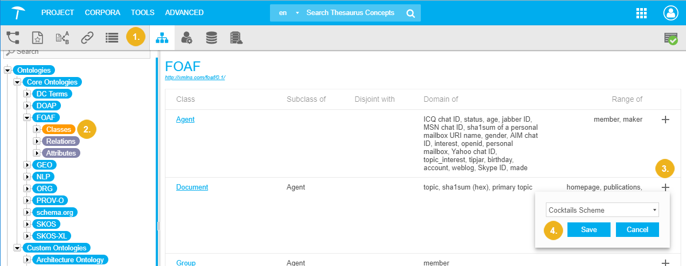
Task: Click the database stack toolbar icon
Action: click(211, 38)
